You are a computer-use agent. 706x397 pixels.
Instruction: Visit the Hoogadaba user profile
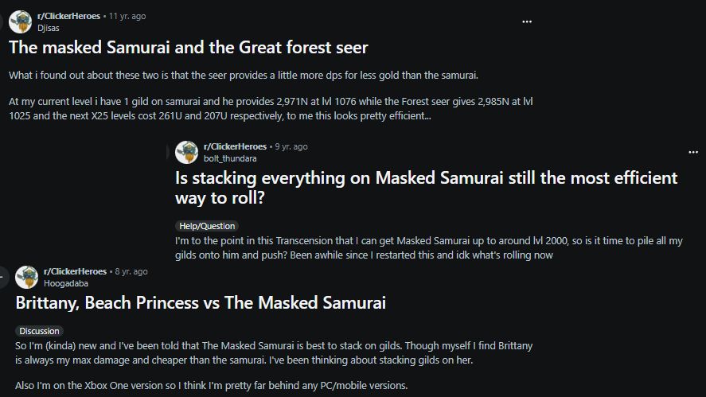pos(66,283)
